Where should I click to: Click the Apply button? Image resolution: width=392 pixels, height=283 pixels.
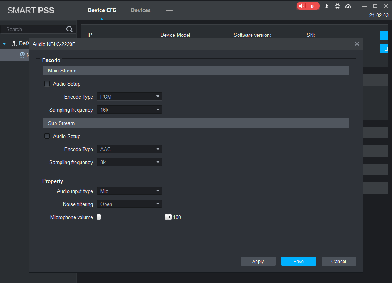pos(258,261)
